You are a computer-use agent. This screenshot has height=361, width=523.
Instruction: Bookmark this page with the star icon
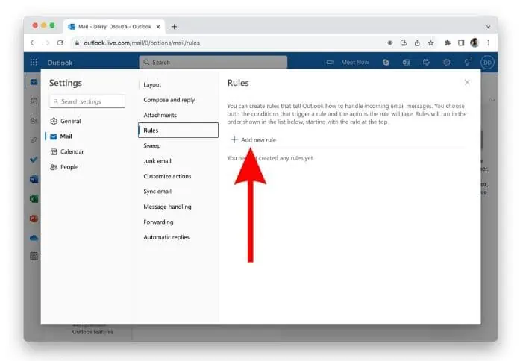[x=431, y=43]
